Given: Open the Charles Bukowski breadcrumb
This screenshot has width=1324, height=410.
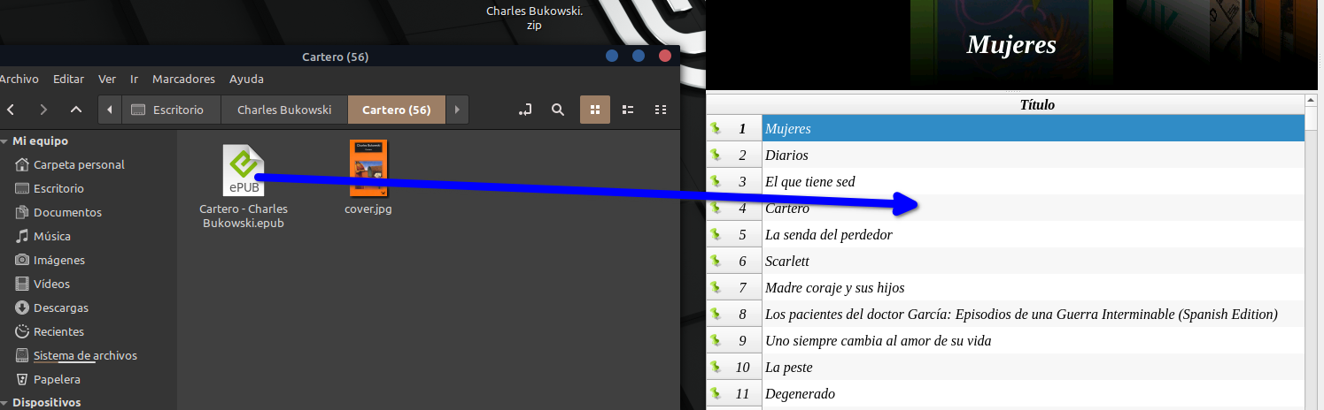Looking at the screenshot, I should click(284, 110).
